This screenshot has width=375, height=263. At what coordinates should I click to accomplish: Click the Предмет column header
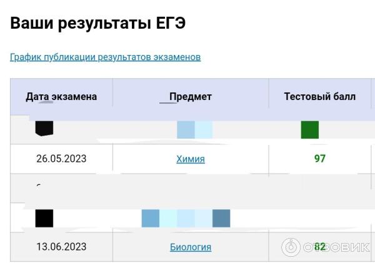click(x=191, y=96)
